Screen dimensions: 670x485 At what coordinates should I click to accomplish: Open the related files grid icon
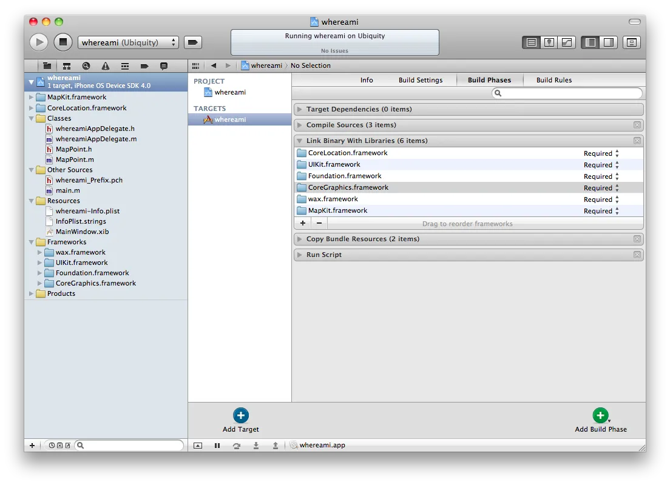click(x=195, y=65)
